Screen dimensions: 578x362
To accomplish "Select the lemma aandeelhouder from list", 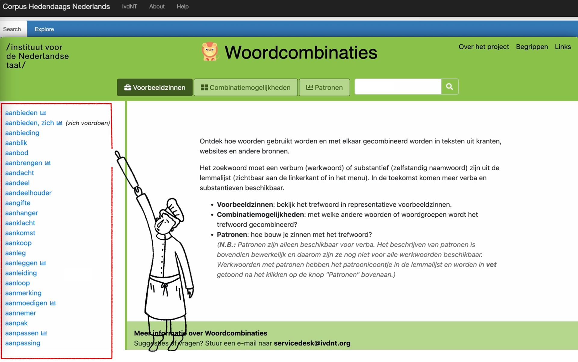I will point(28,193).
